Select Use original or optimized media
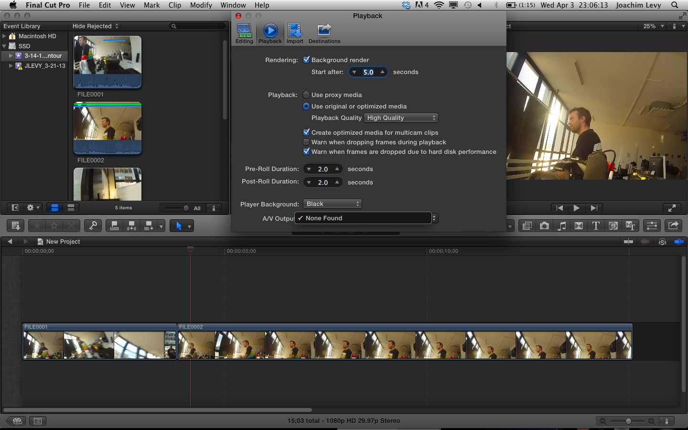 pos(306,106)
